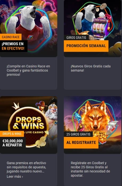
Task: Open the Casino Race description text
Action: coord(28,70)
